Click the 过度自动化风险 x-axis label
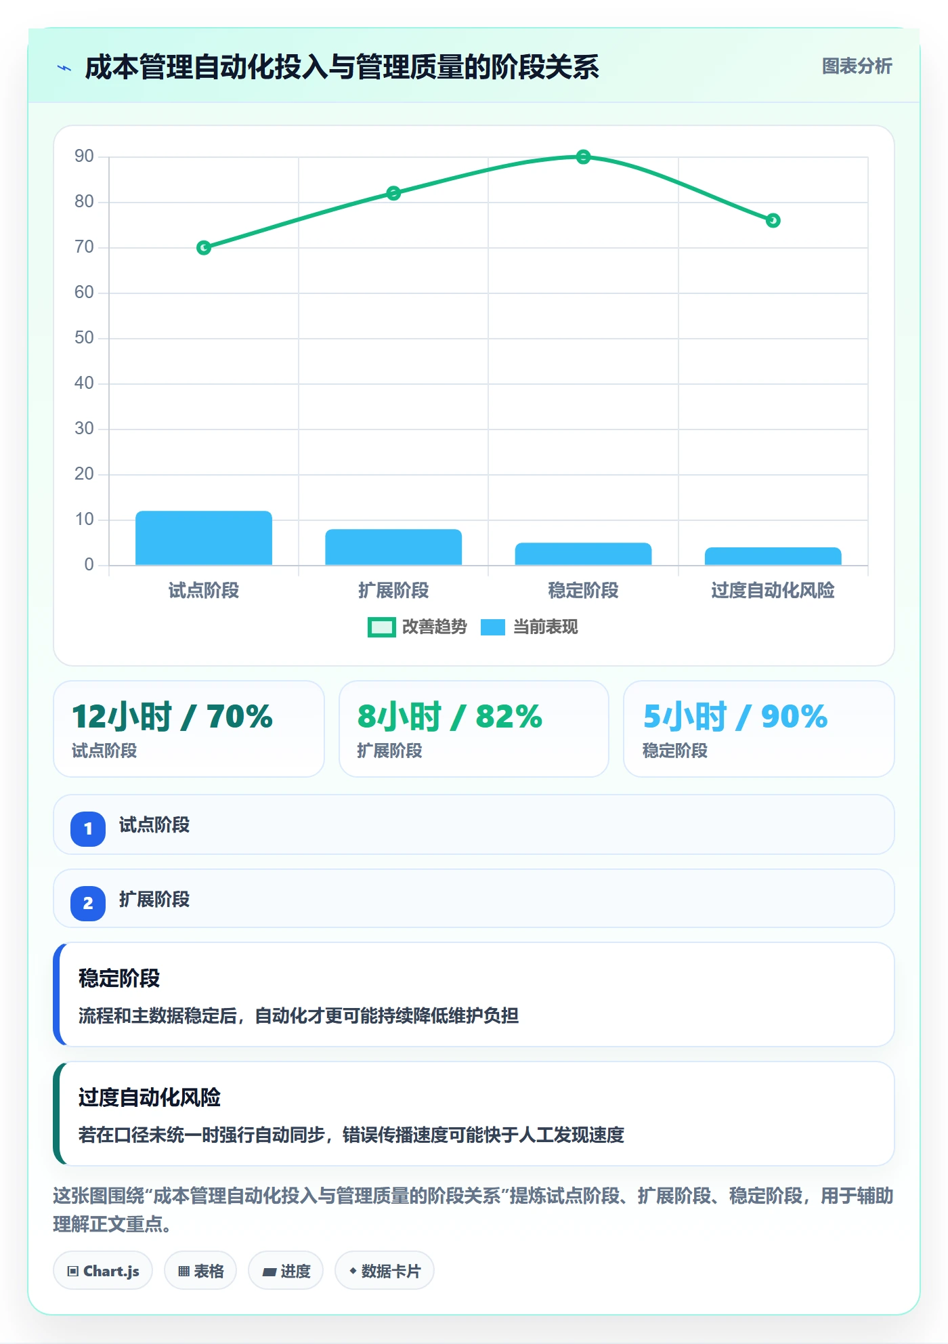 click(773, 591)
